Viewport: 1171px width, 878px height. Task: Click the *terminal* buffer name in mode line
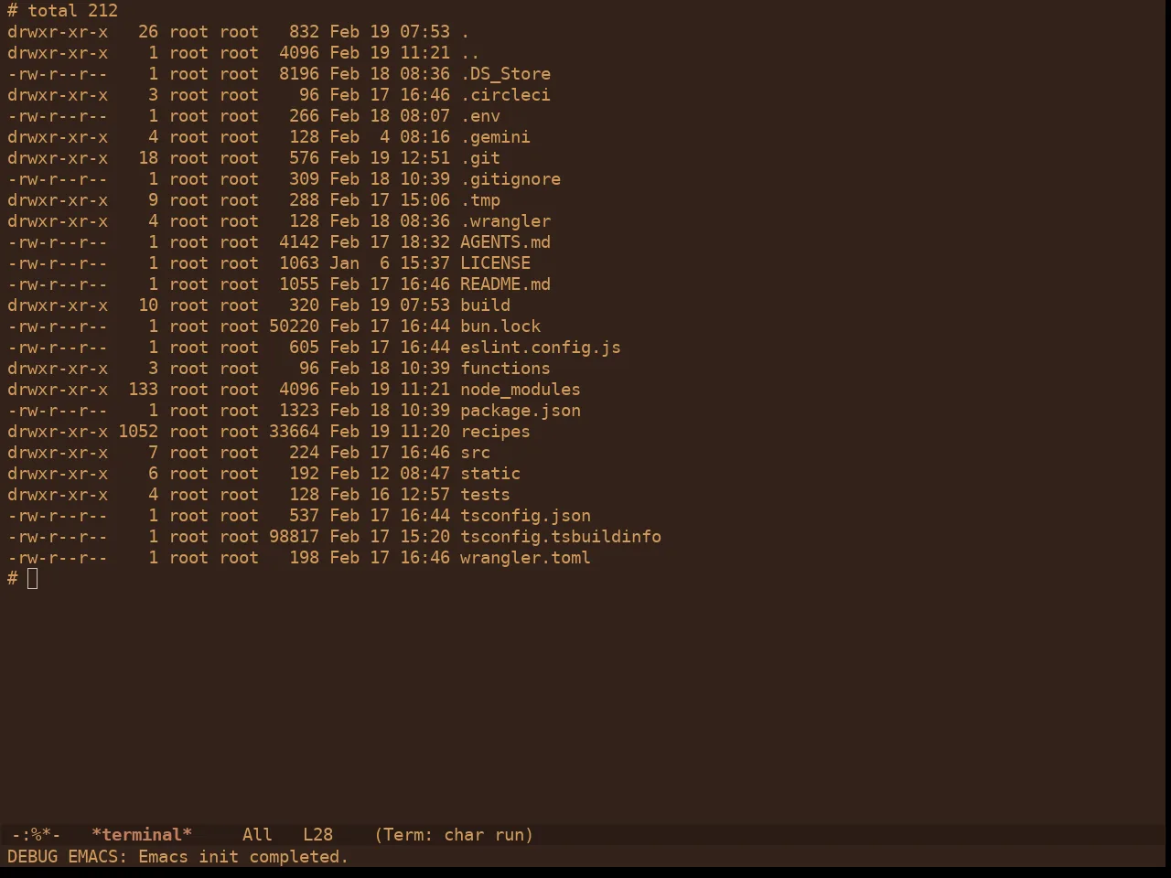142,835
